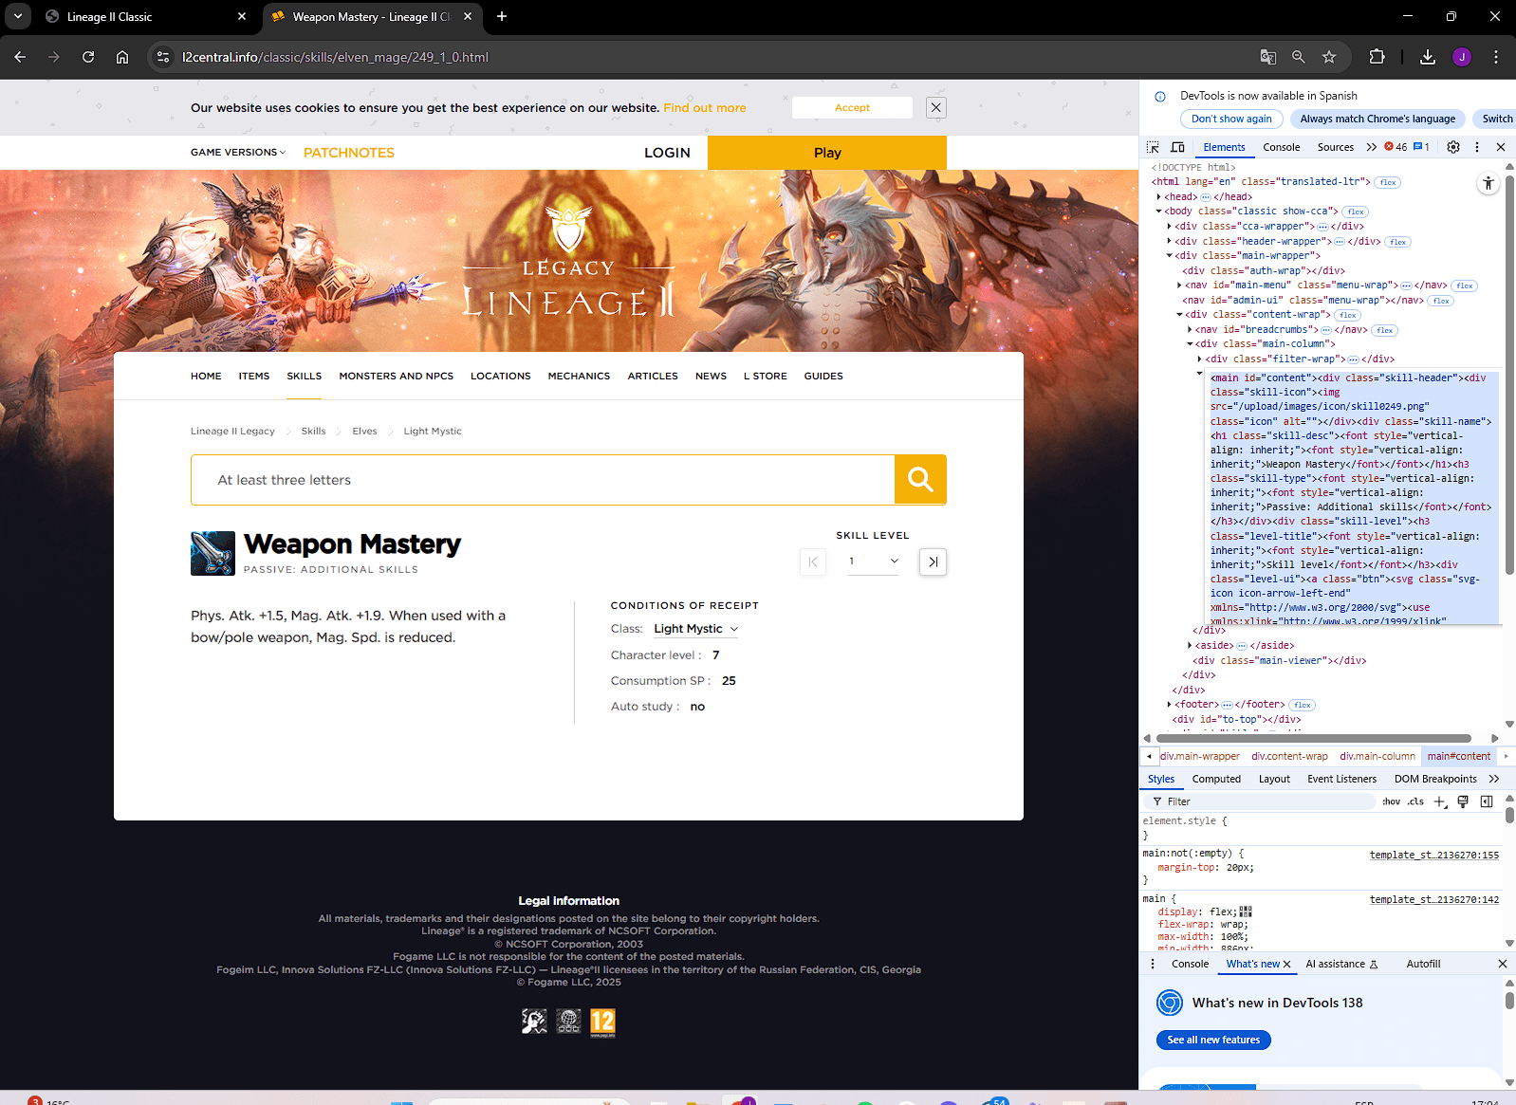The height and width of the screenshot is (1105, 1516).
Task: Open the PATCHNOTES link
Action: click(x=348, y=153)
